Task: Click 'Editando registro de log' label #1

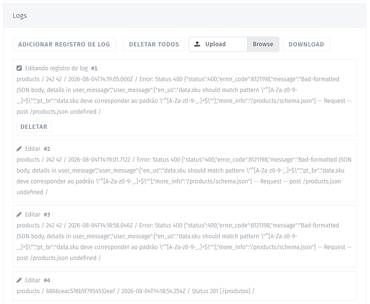Action: click(57, 68)
